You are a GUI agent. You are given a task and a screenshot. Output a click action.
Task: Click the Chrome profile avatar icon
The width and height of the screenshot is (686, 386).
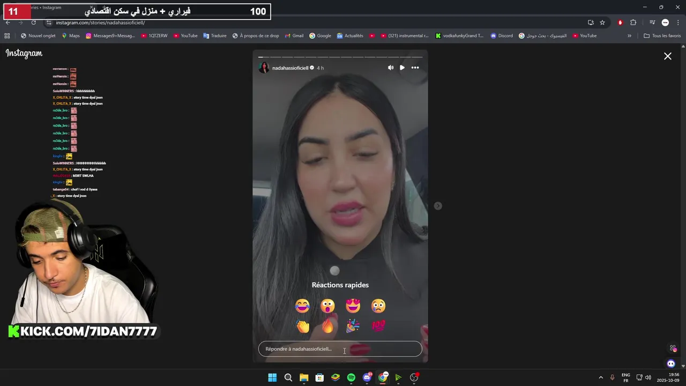pyautogui.click(x=665, y=23)
